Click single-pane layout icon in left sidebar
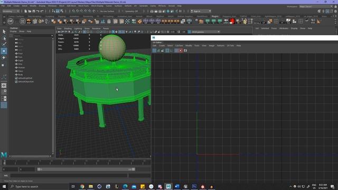Screen dimensions: 338x190 [x=4, y=85]
